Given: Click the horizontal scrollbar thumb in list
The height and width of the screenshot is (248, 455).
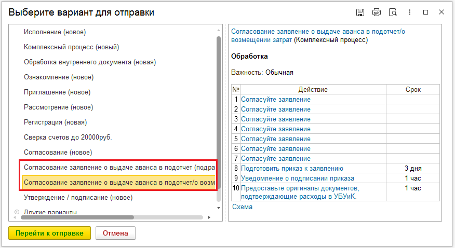Looking at the screenshot, I should [77, 217].
